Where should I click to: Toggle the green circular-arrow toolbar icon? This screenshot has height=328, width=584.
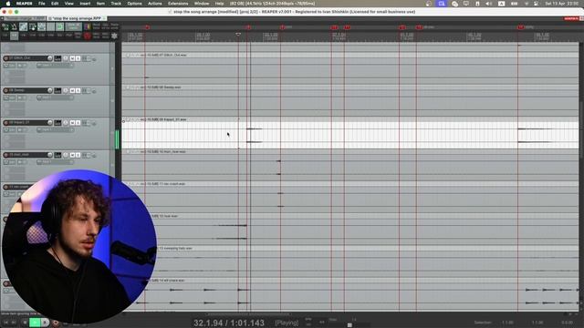[x=59, y=26]
